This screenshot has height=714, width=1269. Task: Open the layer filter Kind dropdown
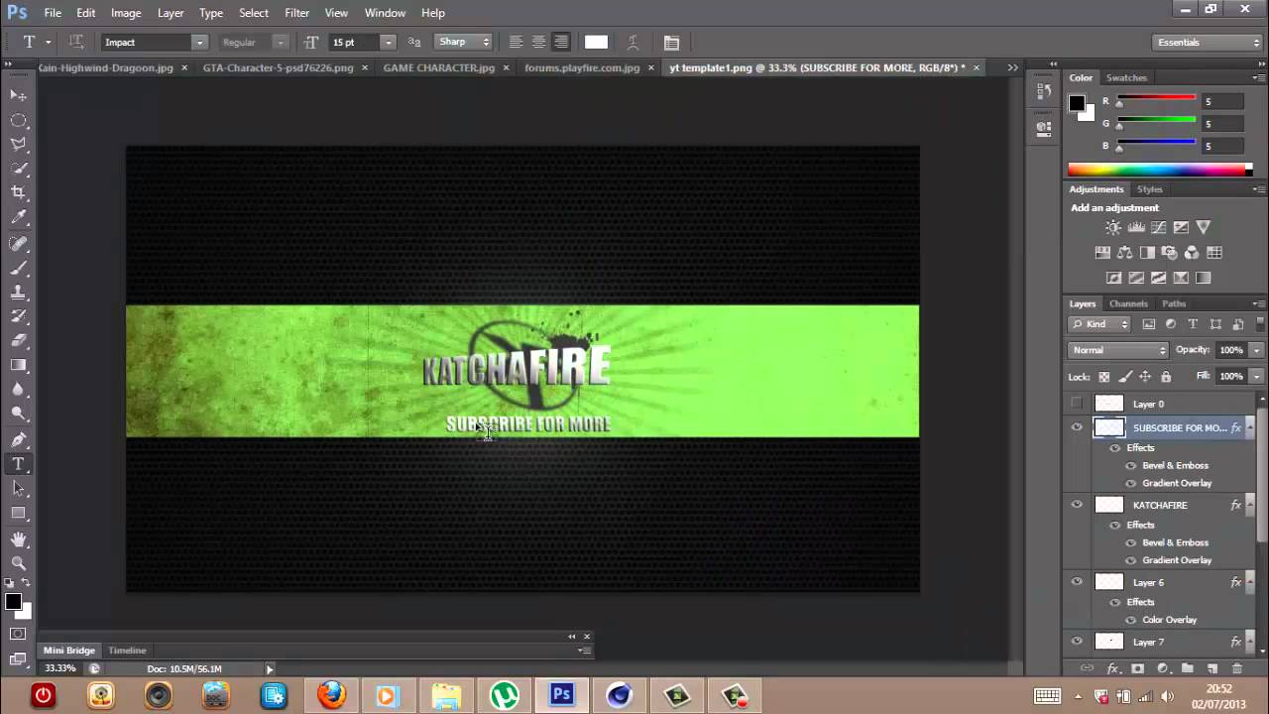tap(1100, 324)
